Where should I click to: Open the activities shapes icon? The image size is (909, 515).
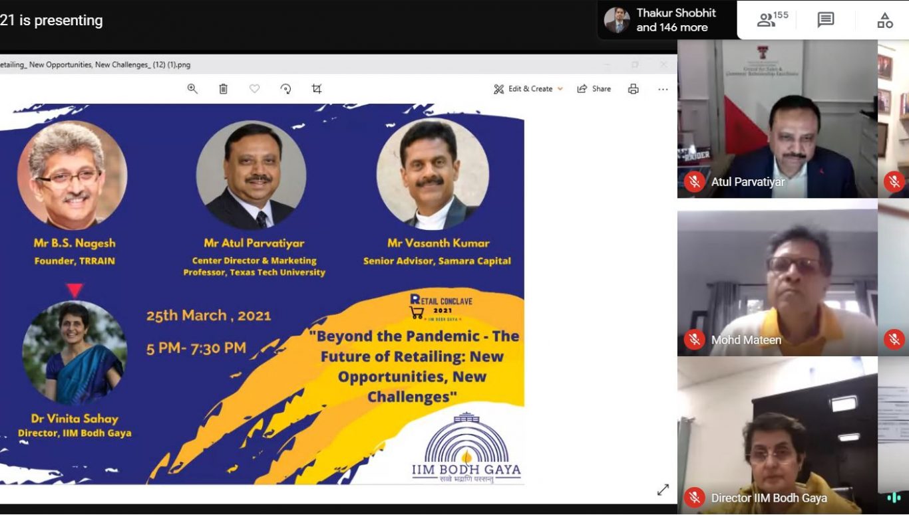pyautogui.click(x=884, y=20)
